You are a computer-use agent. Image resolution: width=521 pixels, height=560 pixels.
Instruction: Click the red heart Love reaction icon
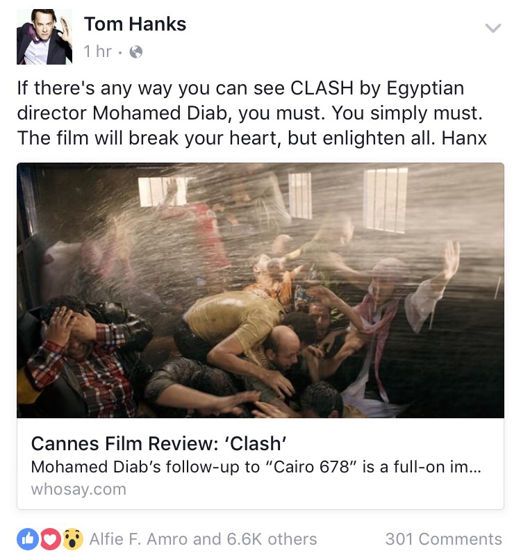coord(50,539)
